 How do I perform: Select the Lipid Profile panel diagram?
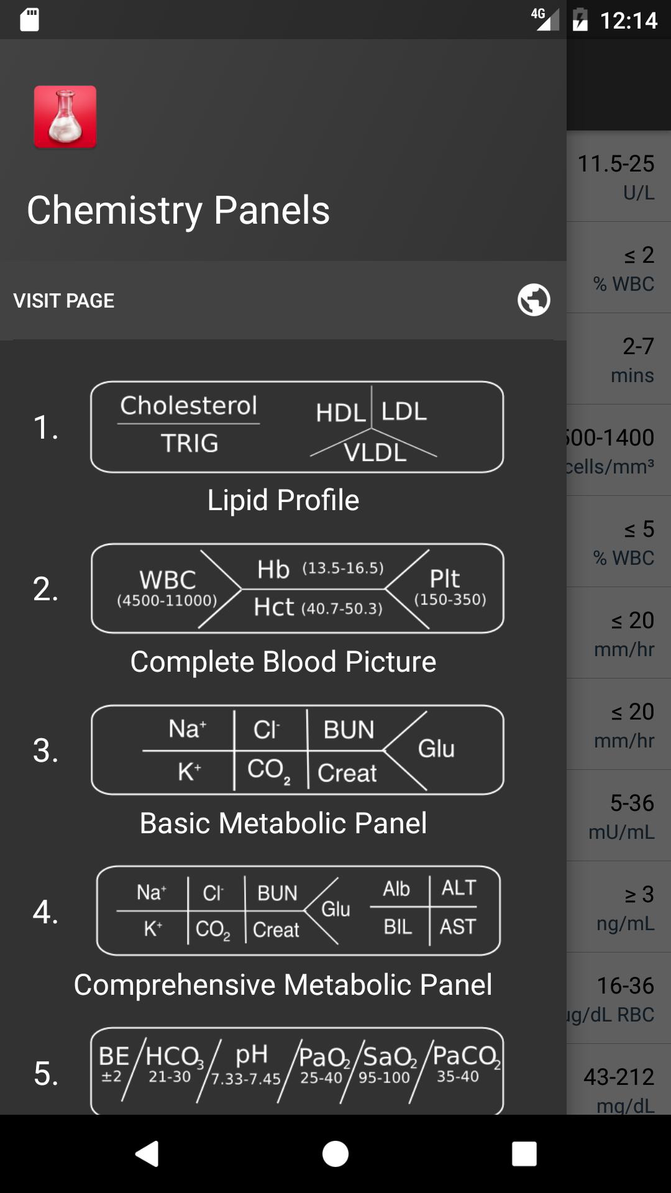[297, 427]
